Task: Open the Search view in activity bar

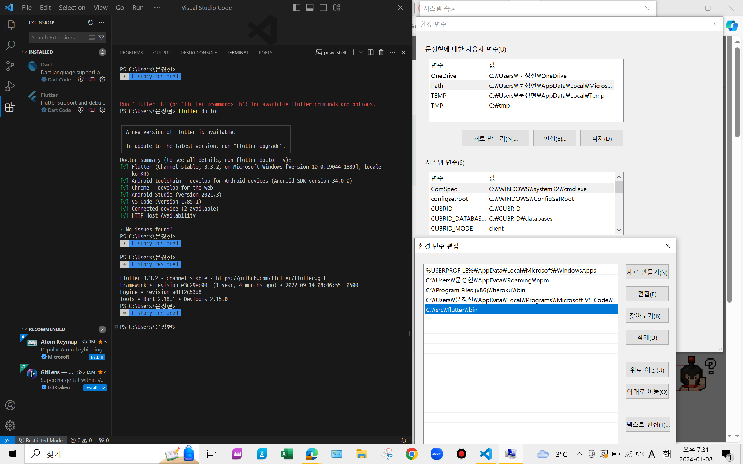Action: [10, 46]
